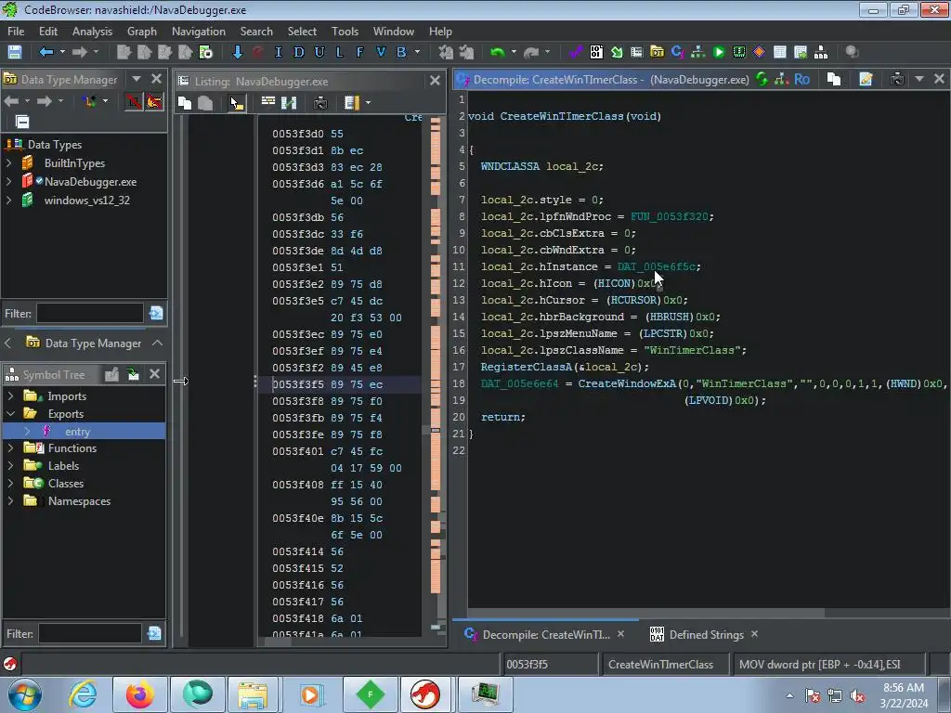The width and height of the screenshot is (951, 713).
Task: Click the Symbol Tree filter field
Action: pos(90,633)
